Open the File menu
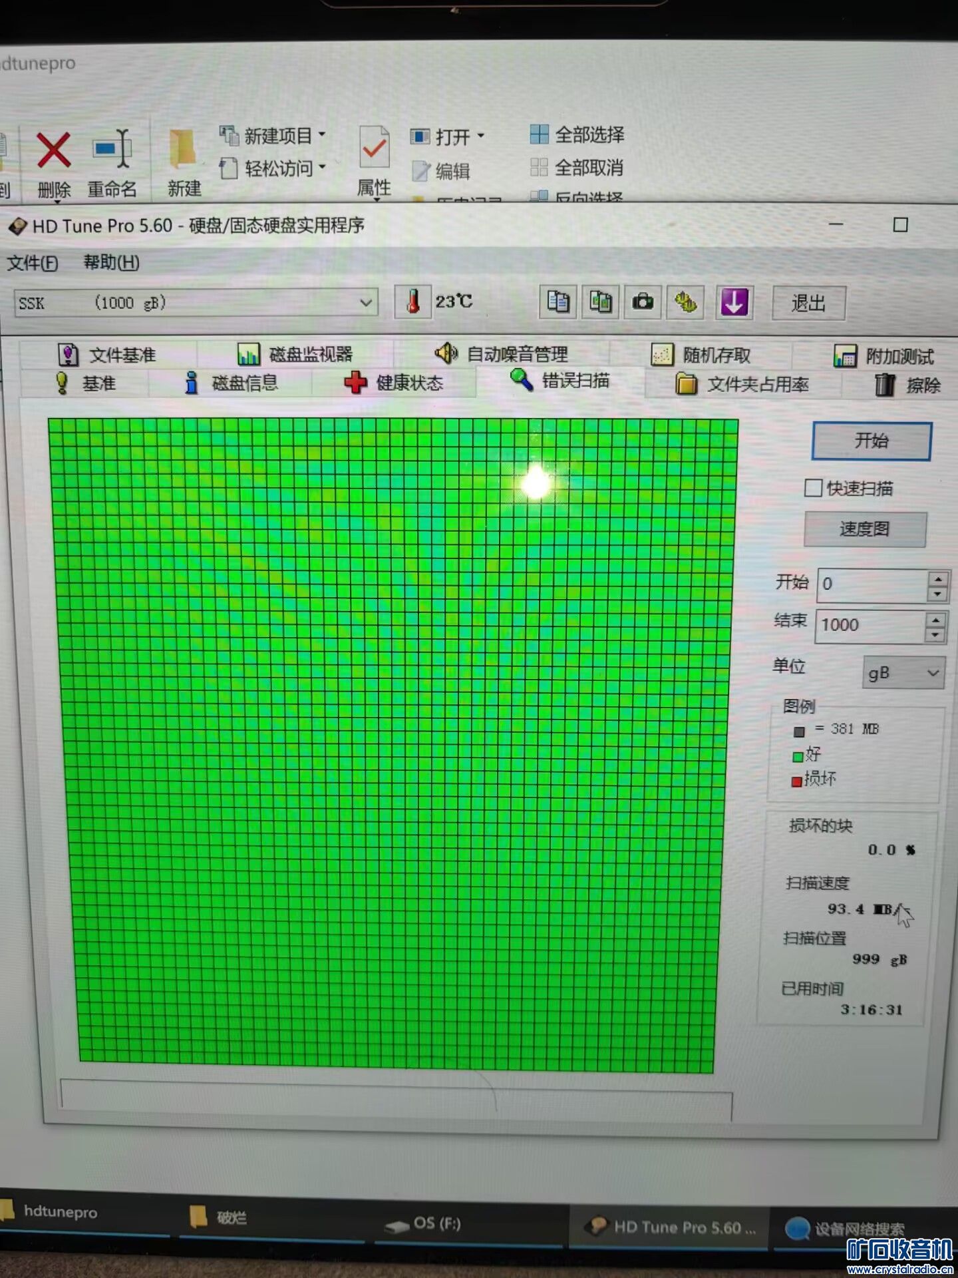Screen dimensions: 958x1278 tap(32, 263)
